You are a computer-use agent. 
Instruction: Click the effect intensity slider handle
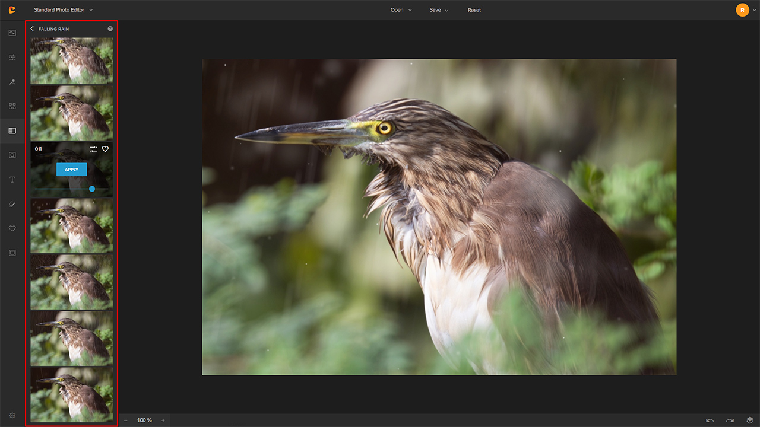92,189
